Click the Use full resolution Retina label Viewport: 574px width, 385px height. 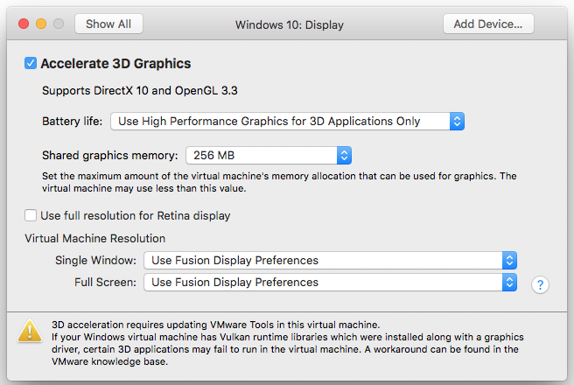[136, 216]
